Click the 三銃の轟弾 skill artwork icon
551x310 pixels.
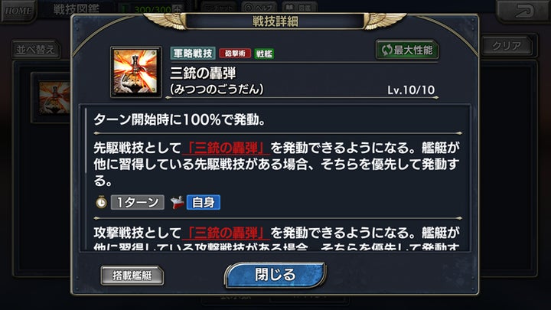[x=136, y=72]
